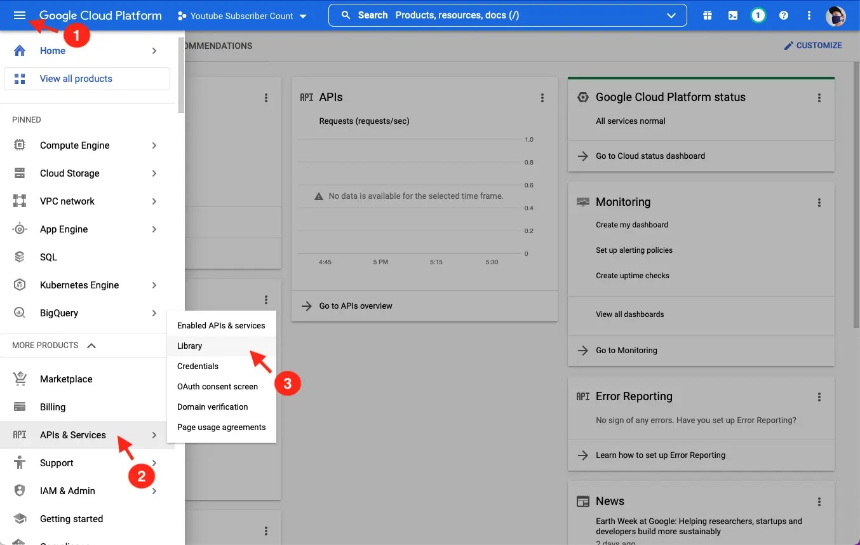Select Domain verification submenu item
The height and width of the screenshot is (545, 860).
click(221, 407)
